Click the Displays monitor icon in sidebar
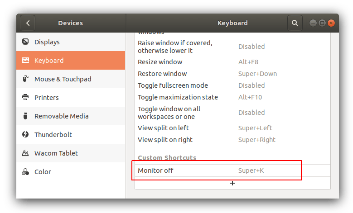Viewport: 353px width, 213px height. [x=26, y=42]
